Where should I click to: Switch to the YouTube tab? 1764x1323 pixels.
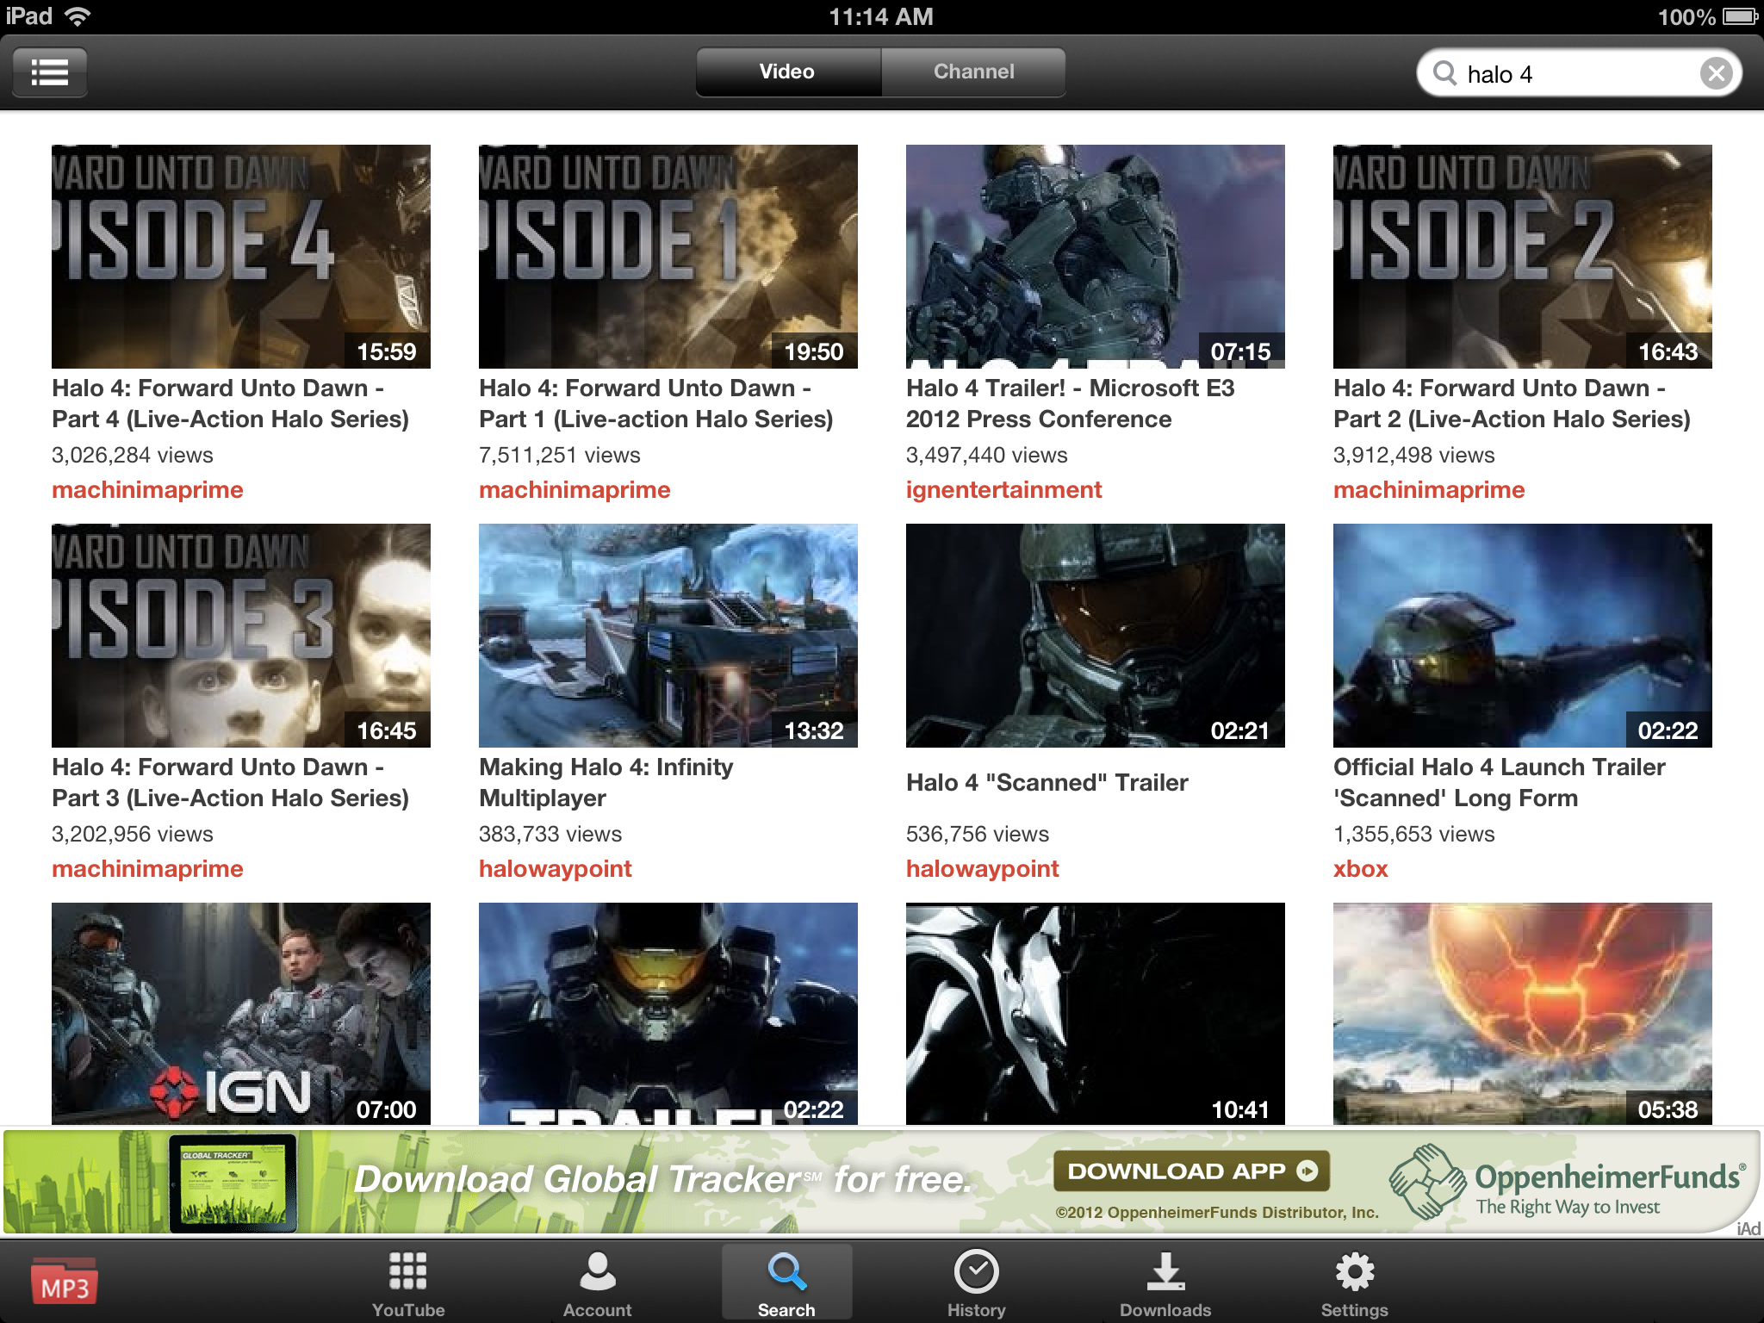[408, 1283]
